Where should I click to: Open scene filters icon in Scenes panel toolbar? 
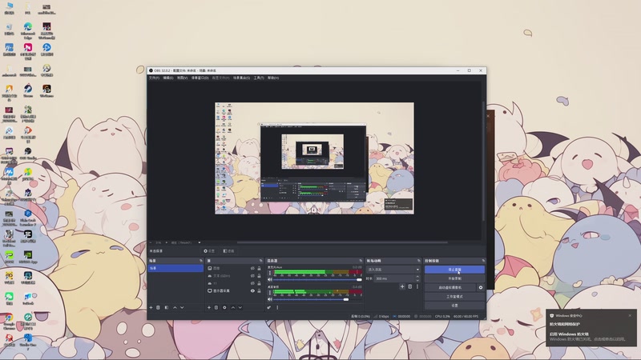(x=167, y=307)
